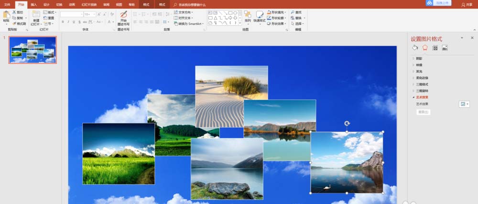Open the font name combo box

point(72,14)
